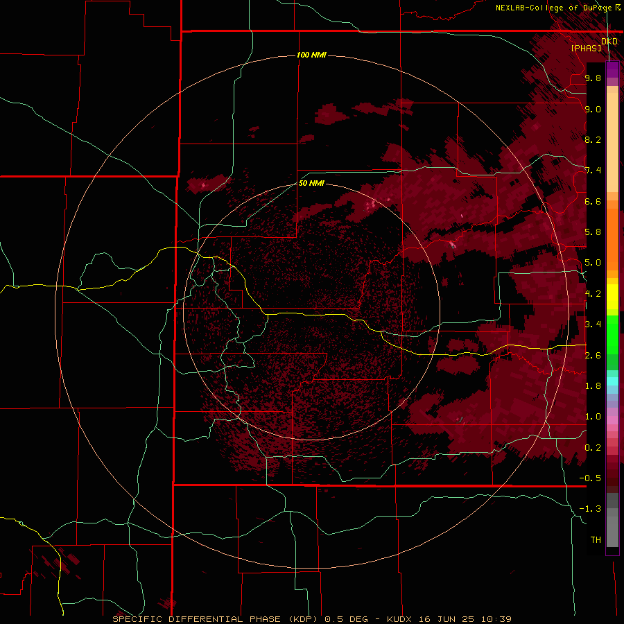624x624 pixels.
Task: Click the 9.0 scale value
Action: (593, 109)
